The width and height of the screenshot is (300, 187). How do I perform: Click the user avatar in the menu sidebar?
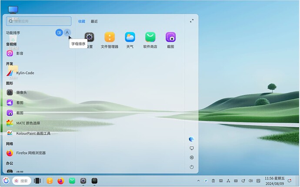click(x=191, y=139)
